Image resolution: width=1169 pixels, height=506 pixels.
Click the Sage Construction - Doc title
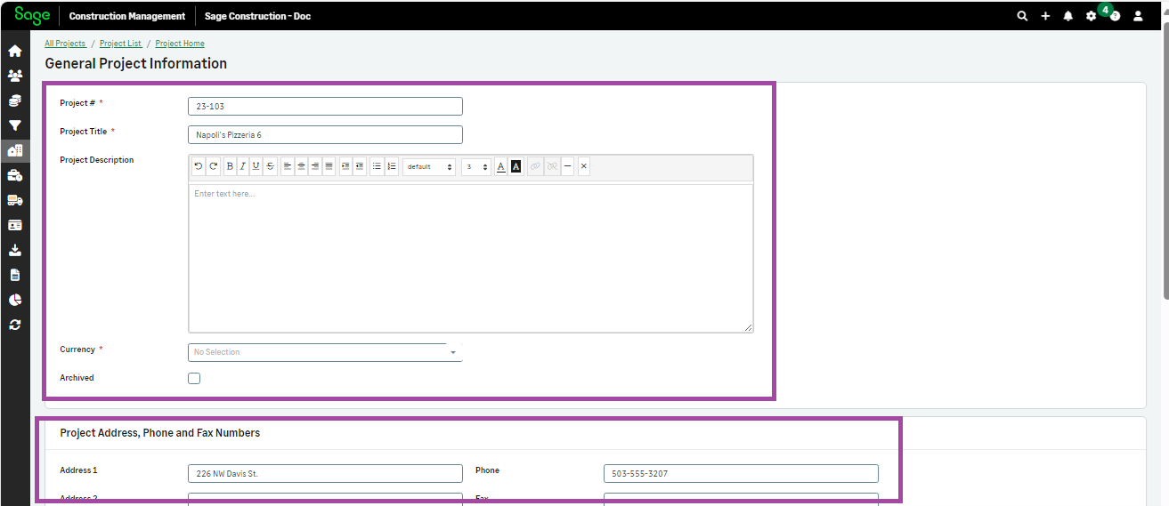click(257, 16)
